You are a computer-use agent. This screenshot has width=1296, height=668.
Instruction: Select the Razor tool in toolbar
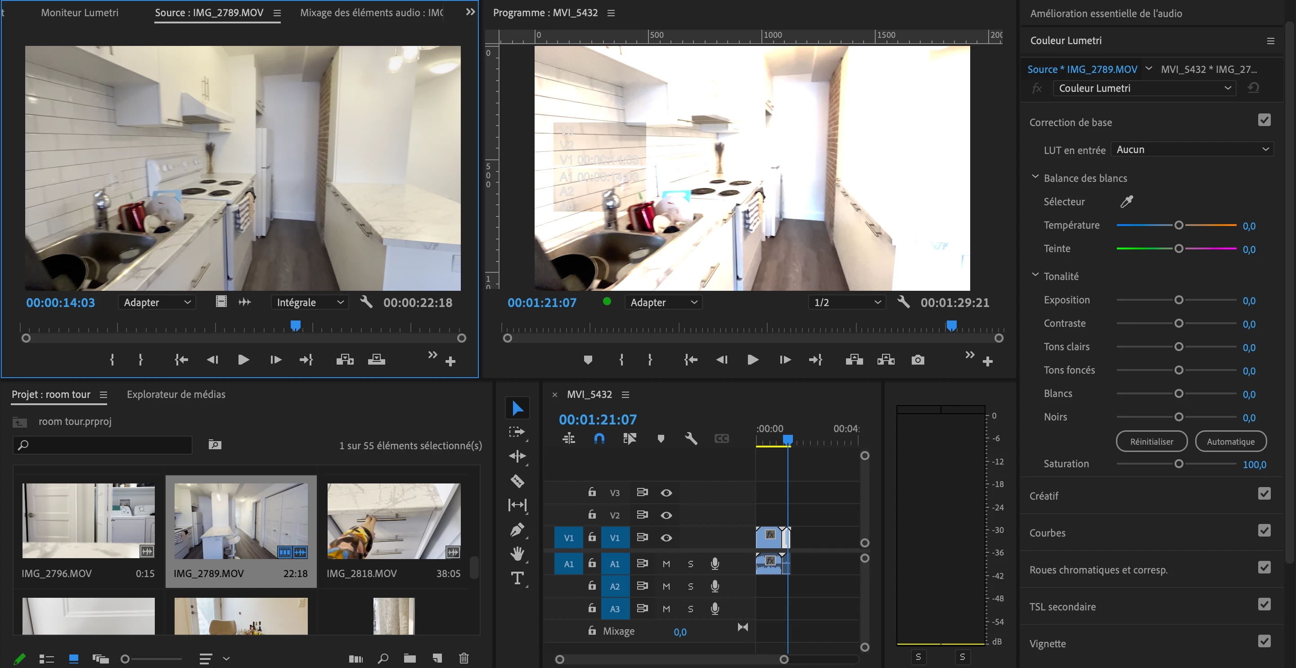[517, 481]
